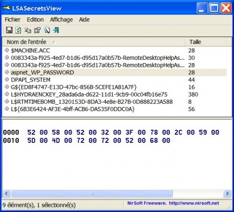Screen dimensions: 234x212
Task: Click the Find toolbar icon
Action: (47, 30)
